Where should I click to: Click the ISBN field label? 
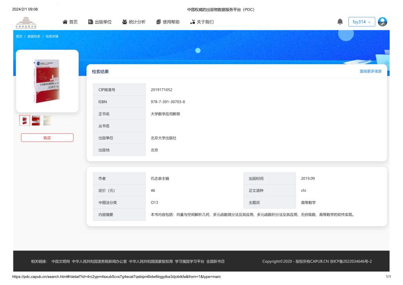pos(103,102)
